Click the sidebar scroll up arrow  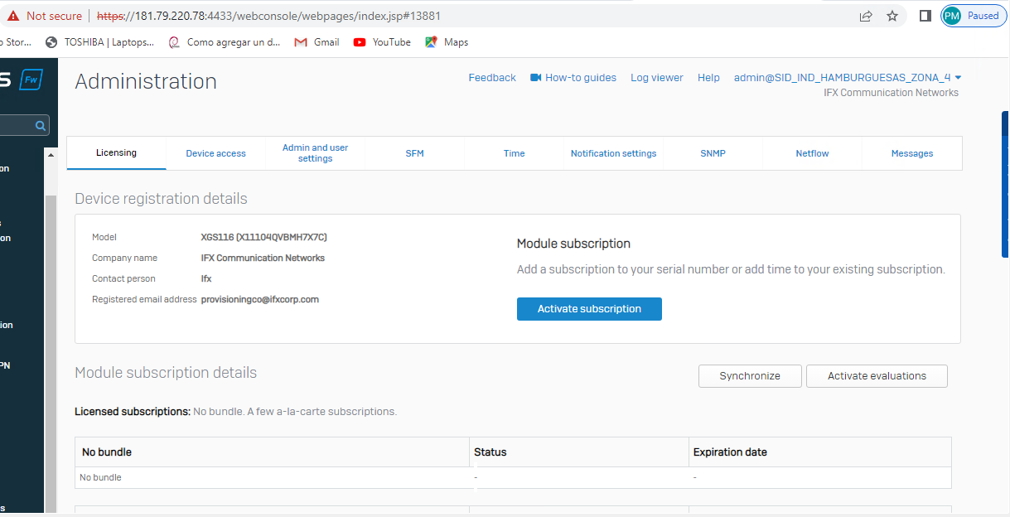(x=51, y=155)
